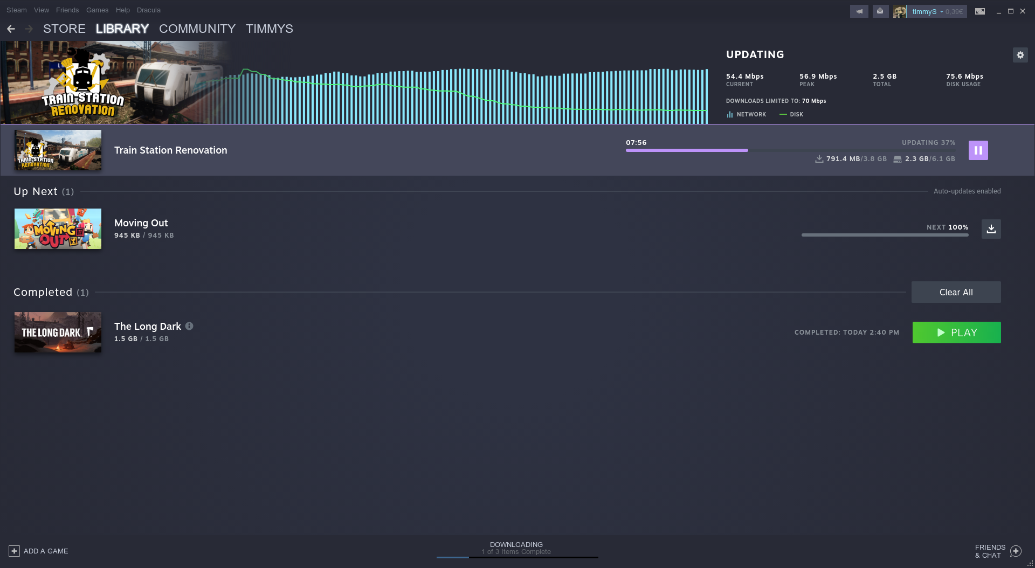Switch to the STORE tab
This screenshot has height=568, width=1035.
pos(64,29)
